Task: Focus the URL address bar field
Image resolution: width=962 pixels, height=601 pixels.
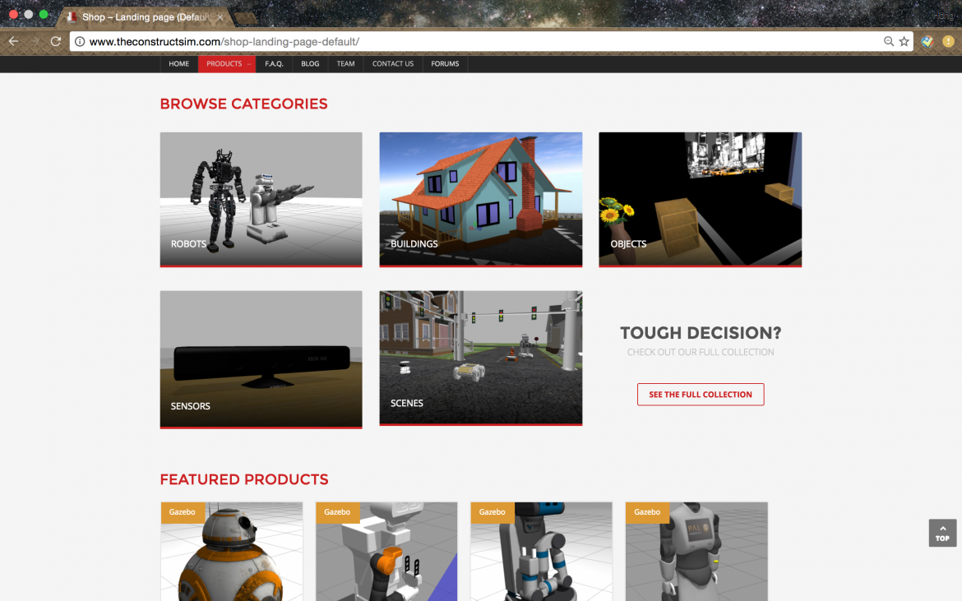Action: click(477, 41)
